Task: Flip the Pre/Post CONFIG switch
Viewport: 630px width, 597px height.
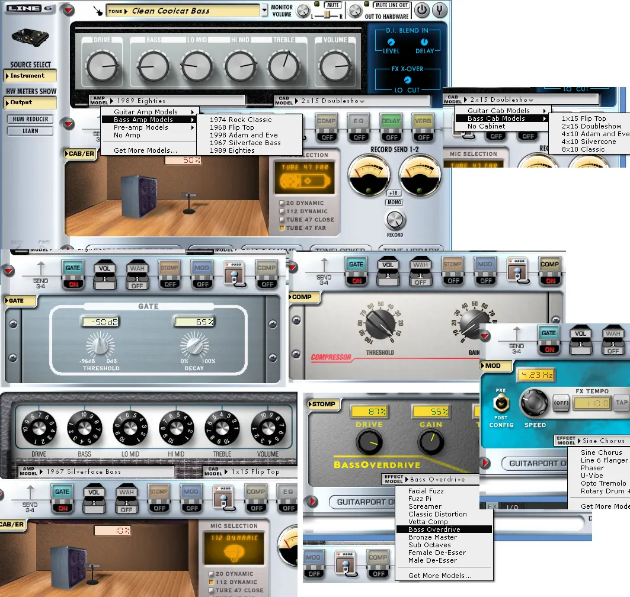Action: coord(501,403)
